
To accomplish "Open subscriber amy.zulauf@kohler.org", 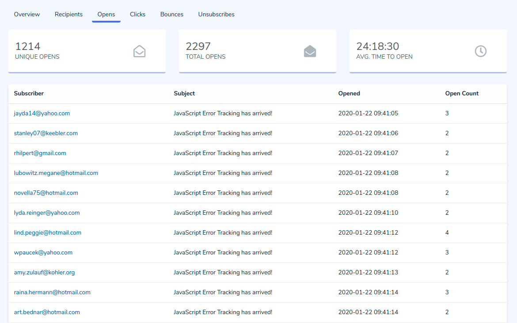I will click(44, 272).
